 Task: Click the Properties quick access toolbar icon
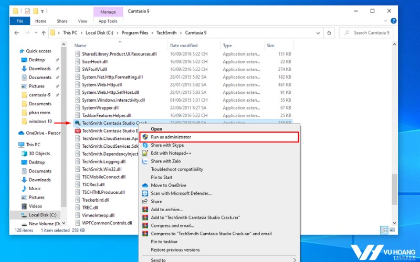coord(27,11)
